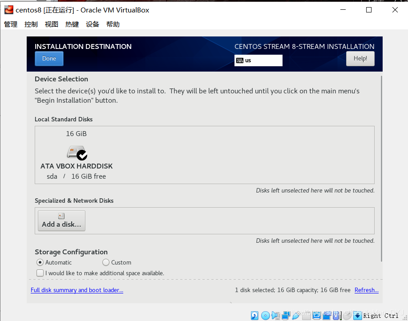
Task: Open the 热键 menu
Action: (72, 24)
